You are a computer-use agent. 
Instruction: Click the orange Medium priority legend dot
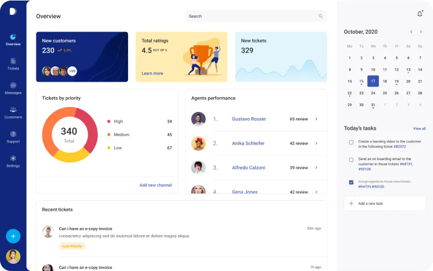click(109, 135)
